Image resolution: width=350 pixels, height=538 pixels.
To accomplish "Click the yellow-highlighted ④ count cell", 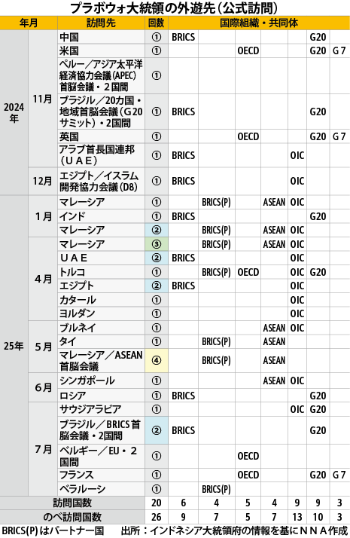I will [x=157, y=361].
